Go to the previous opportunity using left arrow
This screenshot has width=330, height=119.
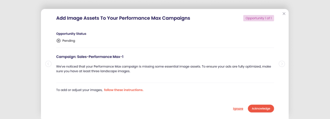pyautogui.click(x=48, y=64)
